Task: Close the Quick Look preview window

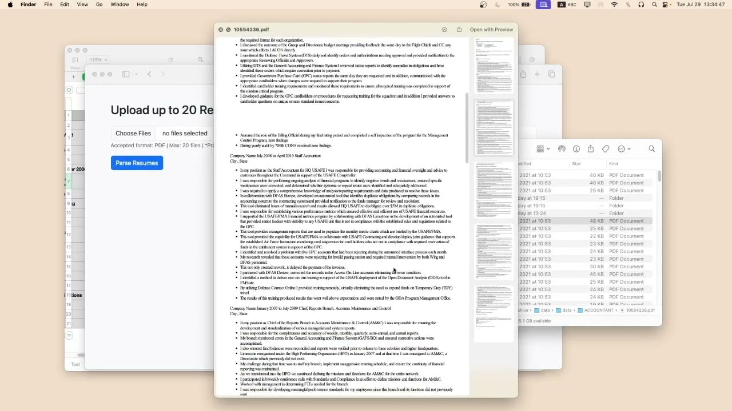Action: coord(221,30)
